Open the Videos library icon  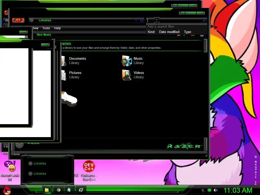point(127,75)
